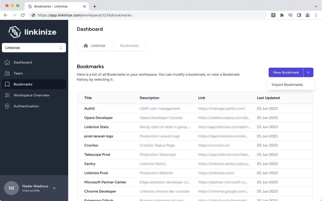Click the linkinize logo in sidebar

(32, 32)
